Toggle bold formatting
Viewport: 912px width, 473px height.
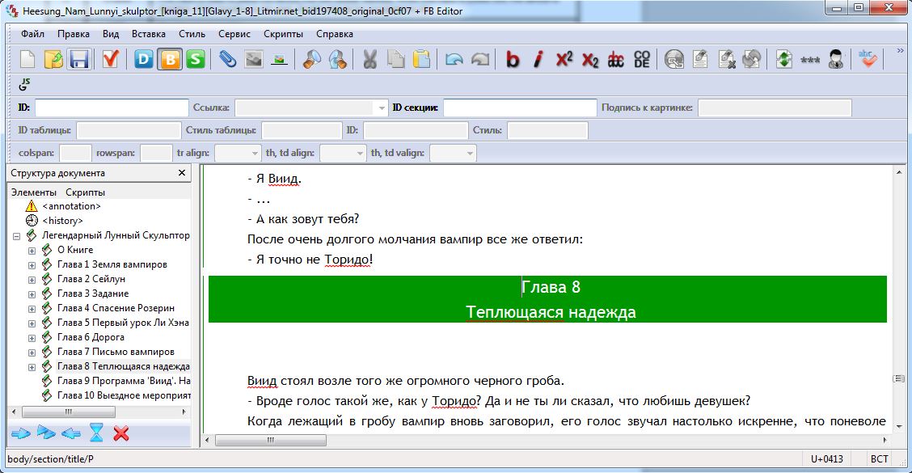[x=513, y=59]
